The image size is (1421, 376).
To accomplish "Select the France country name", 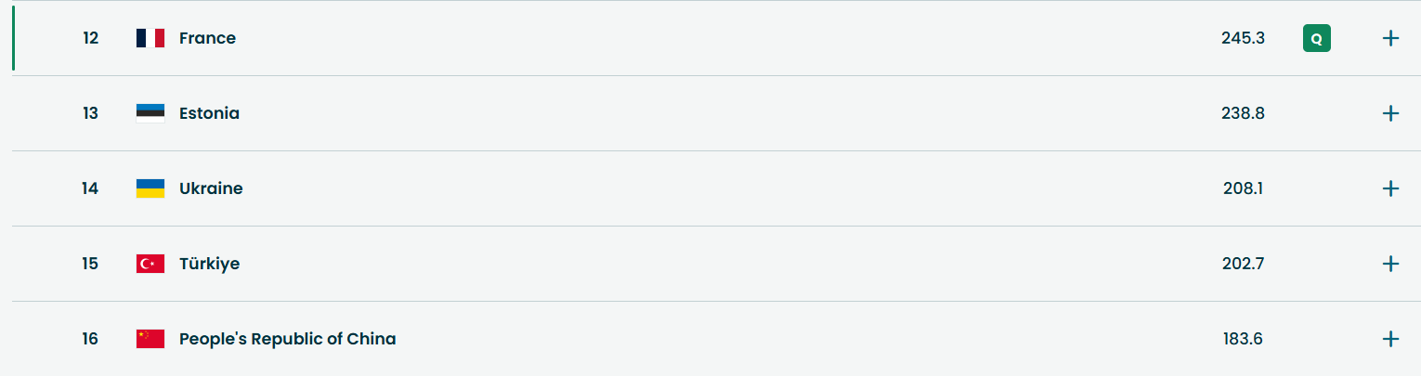I will click(207, 38).
